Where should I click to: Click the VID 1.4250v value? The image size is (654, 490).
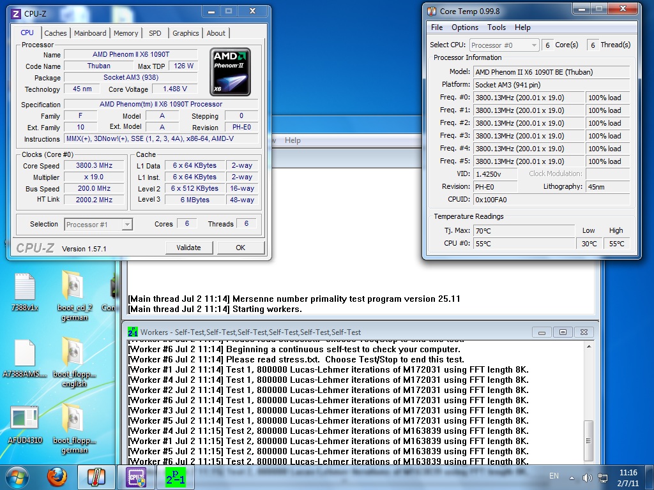[x=495, y=174]
